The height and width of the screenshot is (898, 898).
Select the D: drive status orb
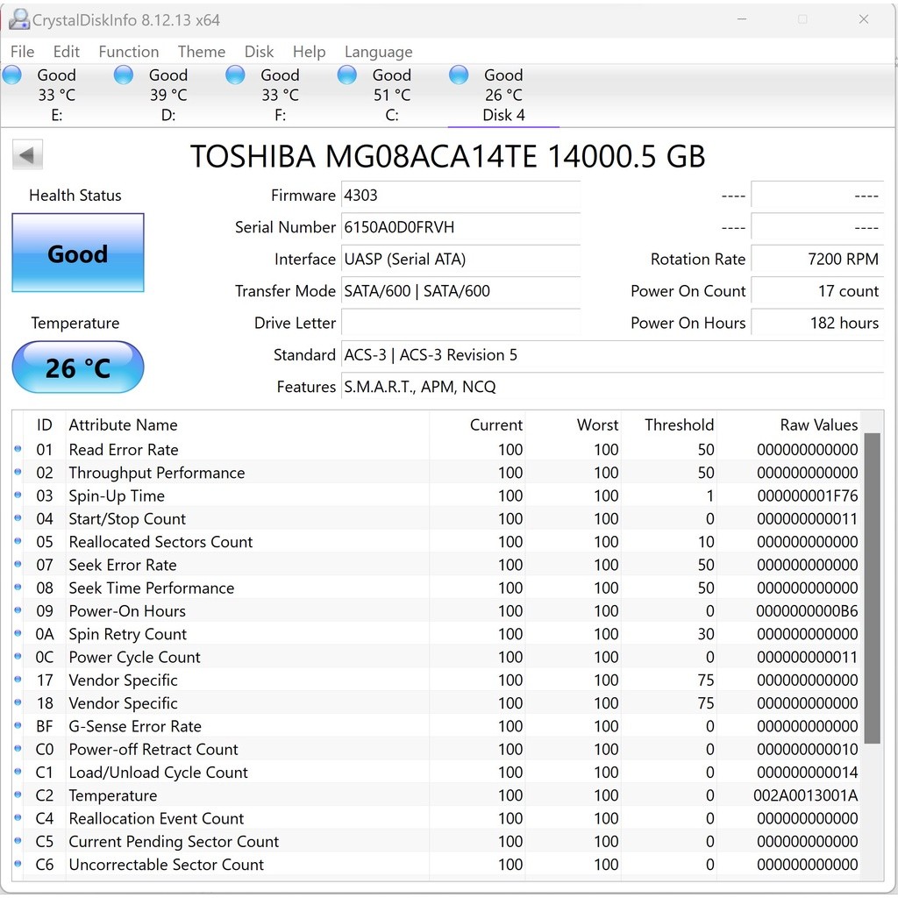pyautogui.click(x=124, y=75)
